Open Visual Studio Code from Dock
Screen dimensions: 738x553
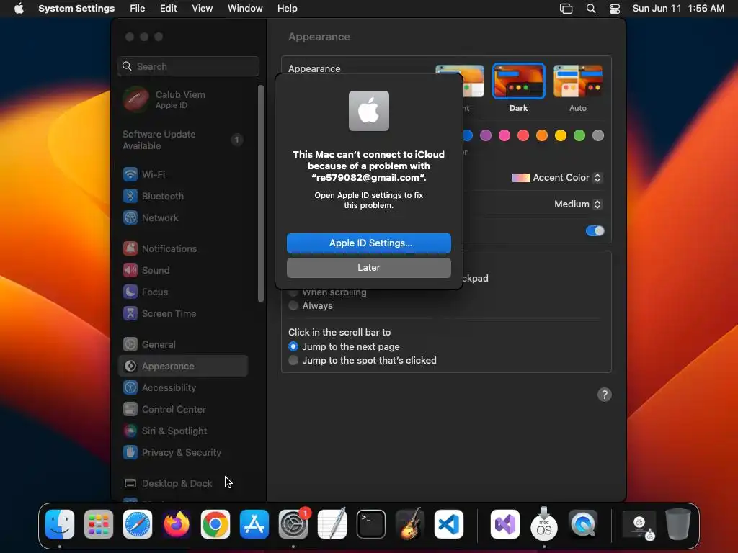point(448,524)
